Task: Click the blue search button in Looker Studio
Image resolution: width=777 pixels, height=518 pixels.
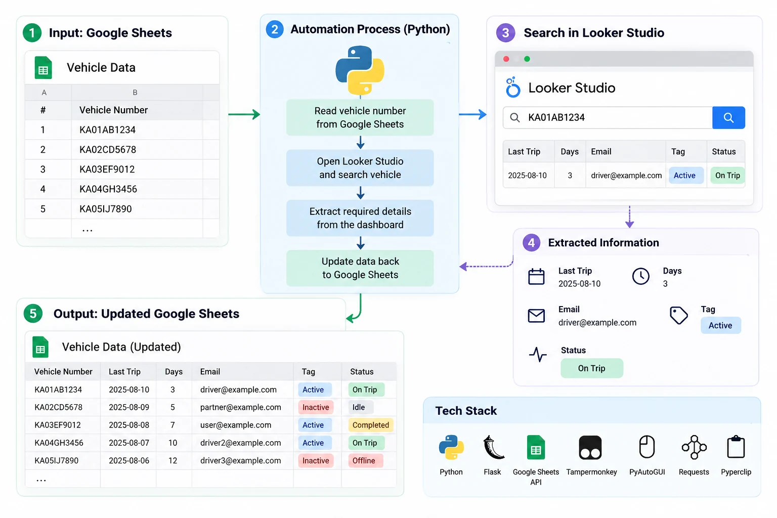Action: (x=728, y=117)
